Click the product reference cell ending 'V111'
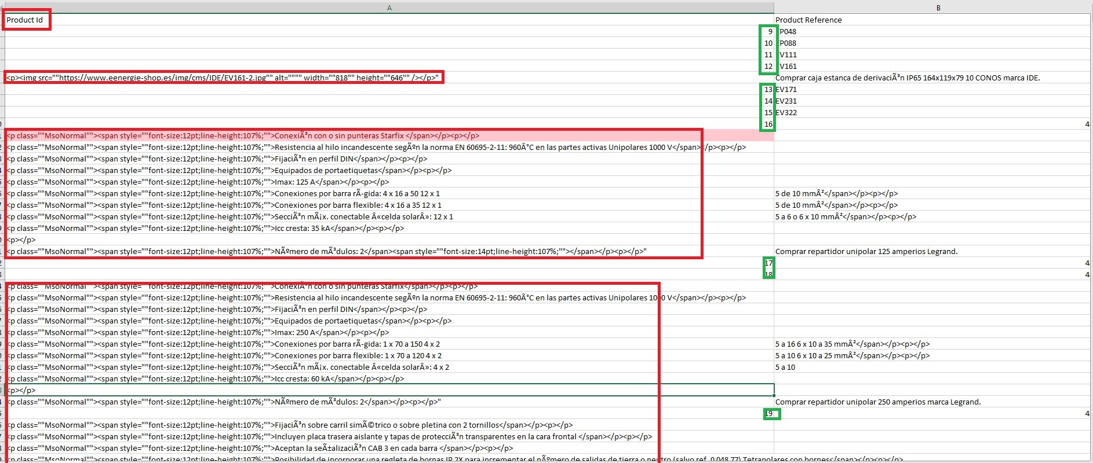1093x463 pixels. (932, 54)
